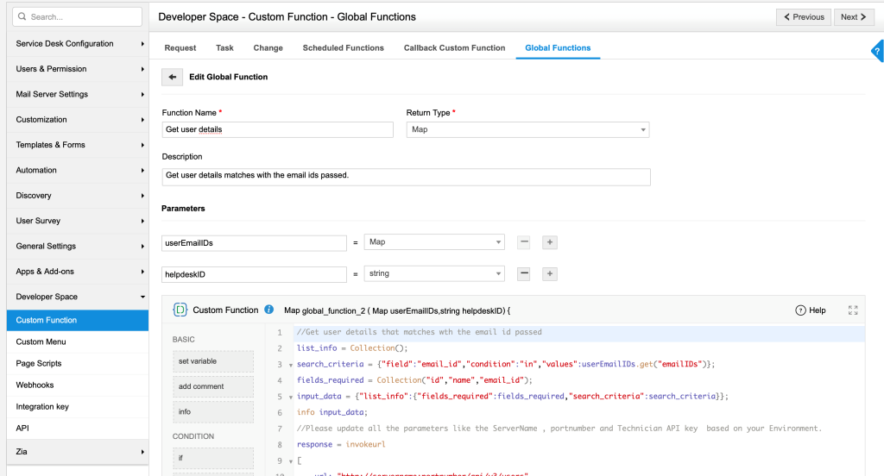The width and height of the screenshot is (884, 476).
Task: Remove the helpdeskID parameter with minus
Action: point(524,273)
